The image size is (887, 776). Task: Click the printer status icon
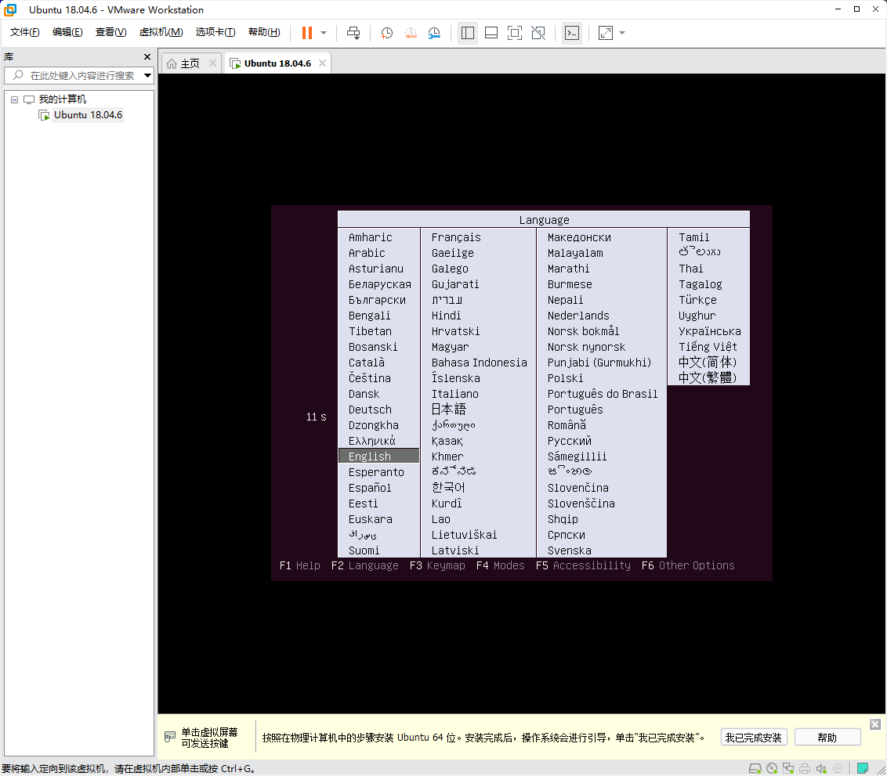[x=805, y=769]
